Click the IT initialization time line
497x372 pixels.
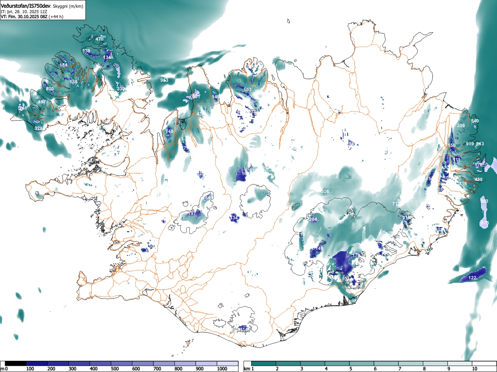tap(24, 12)
